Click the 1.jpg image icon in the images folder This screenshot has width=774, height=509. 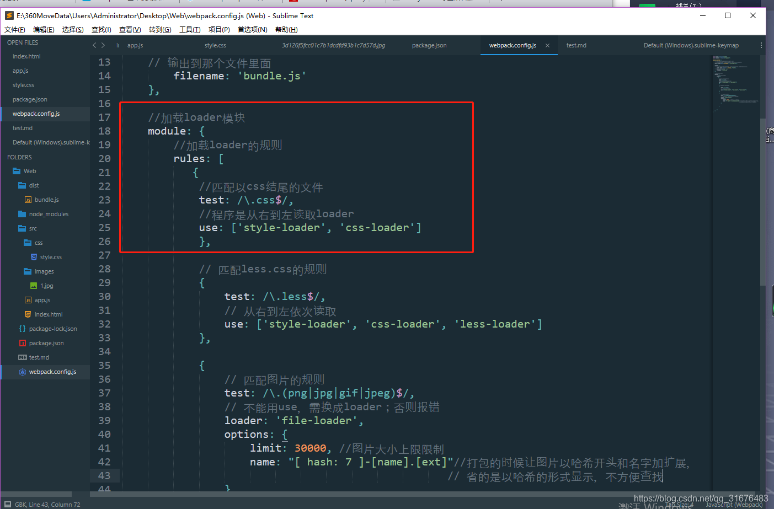pos(33,285)
